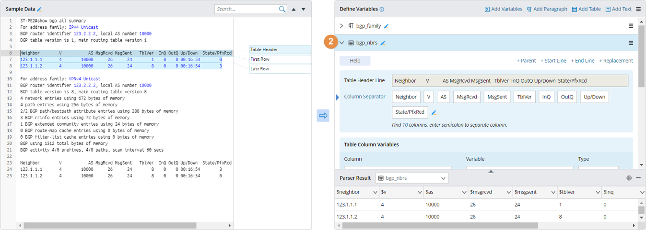646x230 pixels.
Task: Edit the bgp_family variable name
Action: 387,26
